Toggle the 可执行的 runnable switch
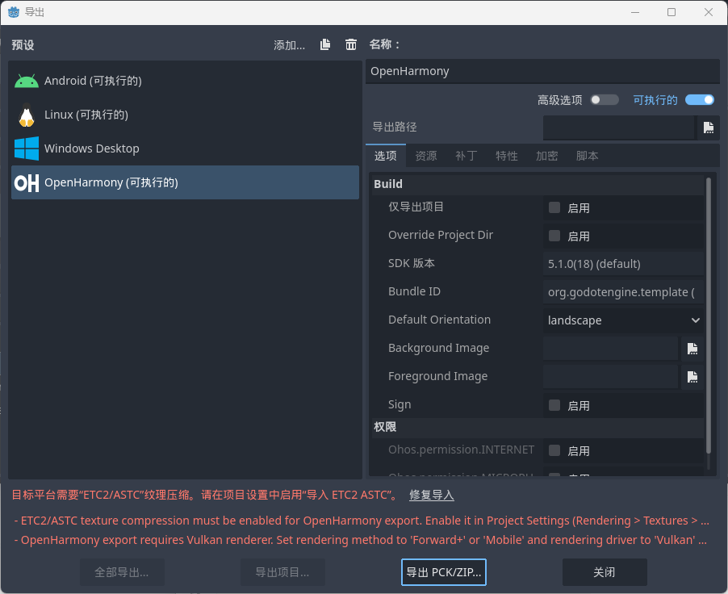The width and height of the screenshot is (728, 594). pyautogui.click(x=700, y=100)
